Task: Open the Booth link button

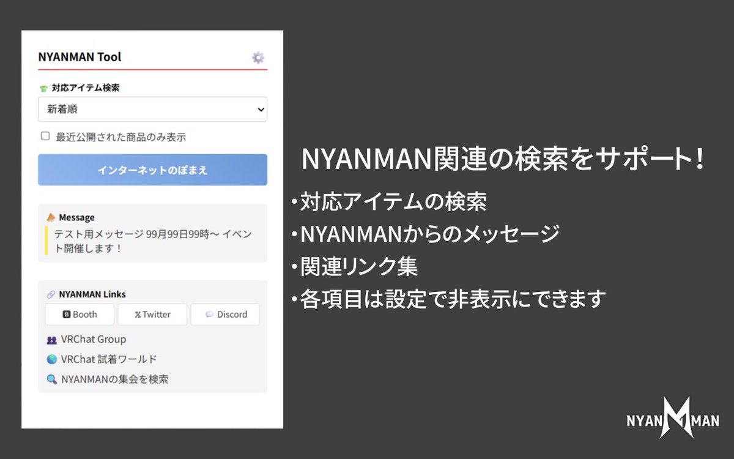Action: point(80,315)
